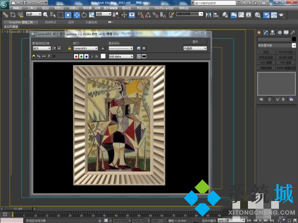Activate the Select and Move tool
The image size is (298, 223).
(x=77, y=15)
